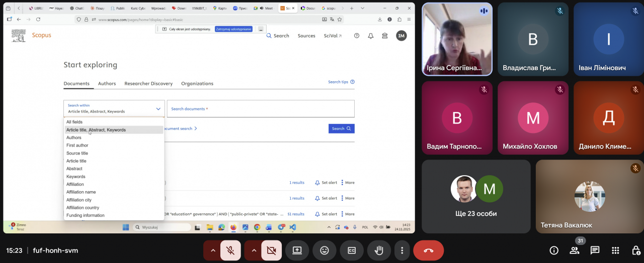
Task: Select "Source title" in the search field list
Action: [77, 153]
